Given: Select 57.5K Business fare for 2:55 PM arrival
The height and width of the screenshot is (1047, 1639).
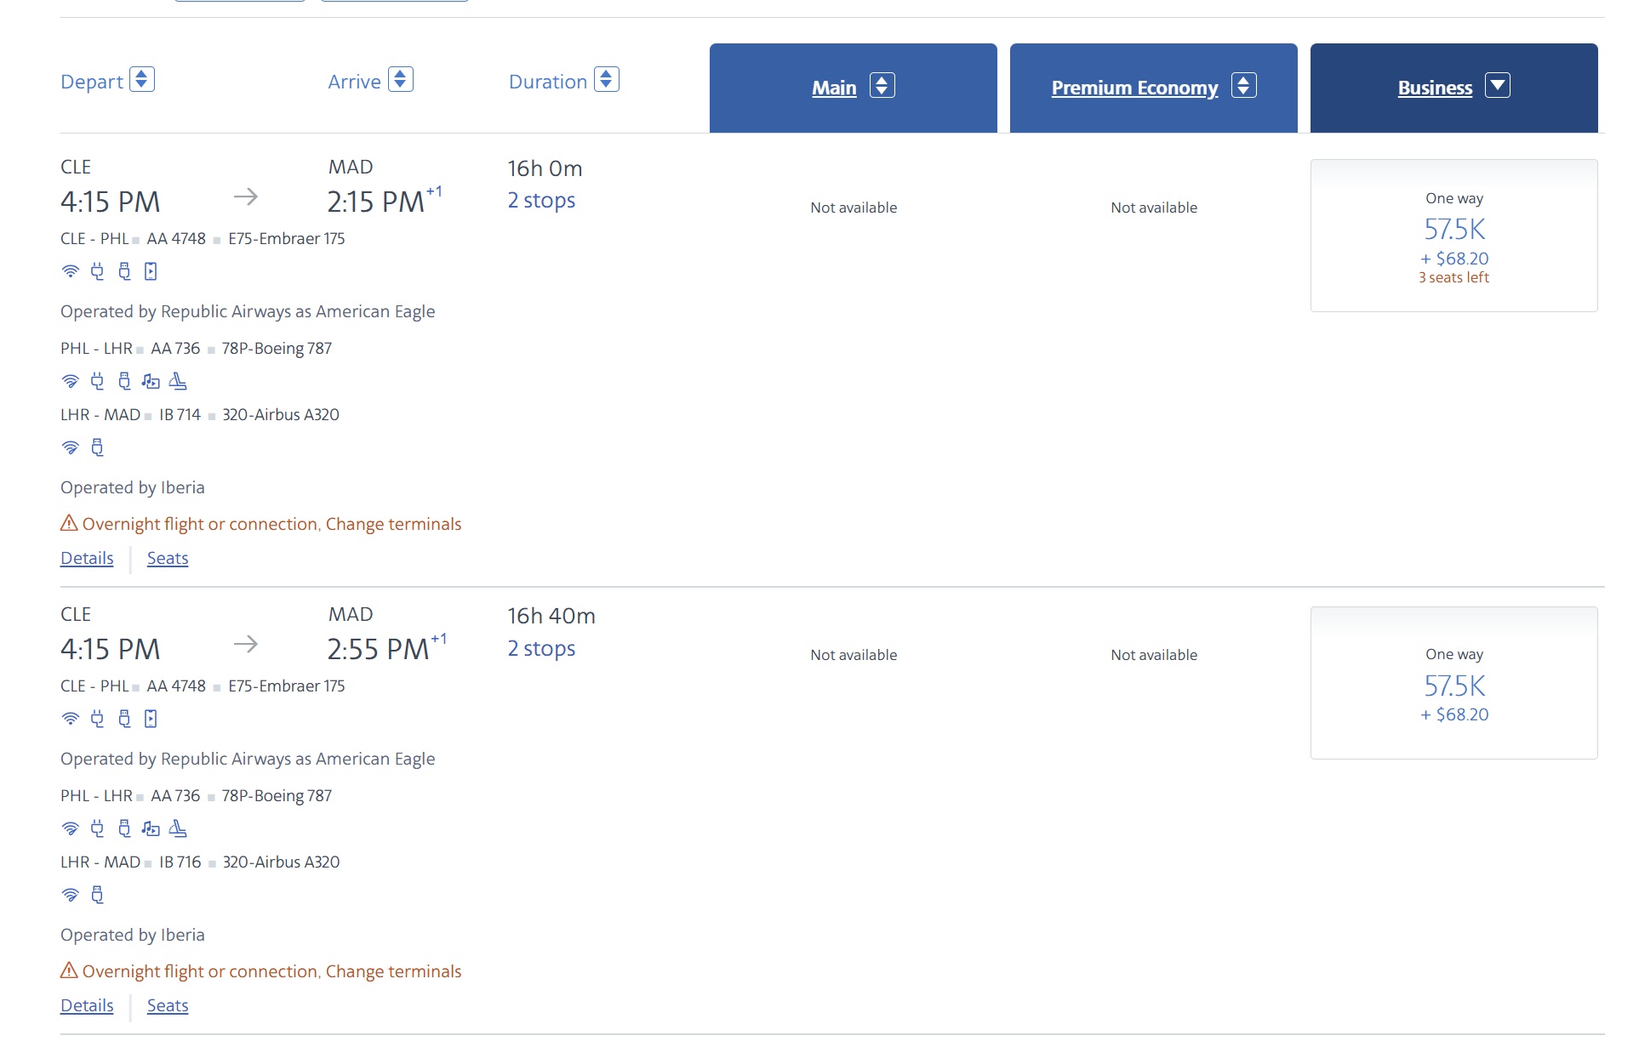Looking at the screenshot, I should coord(1453,683).
